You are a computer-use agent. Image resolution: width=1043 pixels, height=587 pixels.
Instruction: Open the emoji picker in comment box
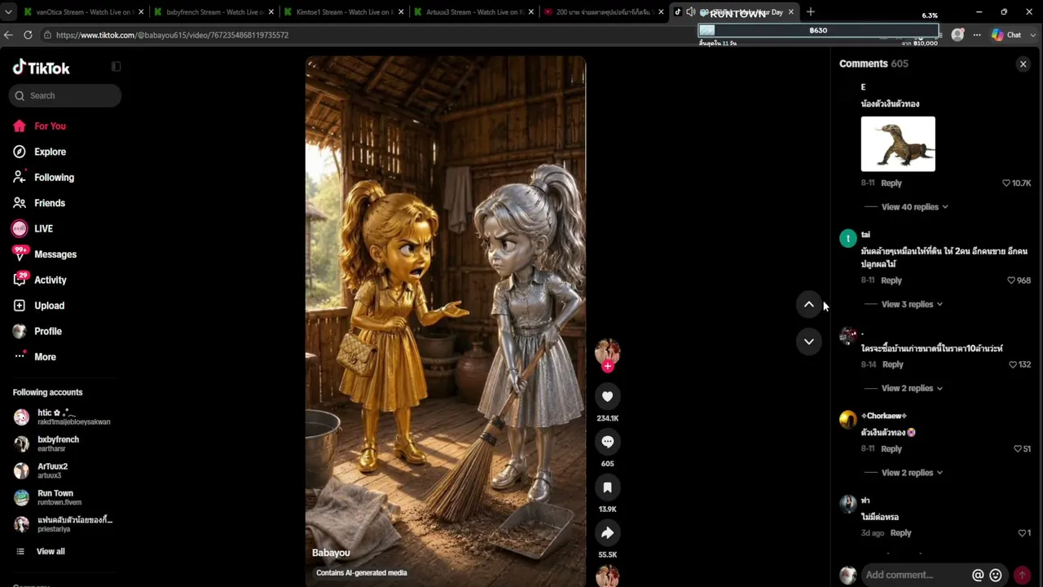click(995, 575)
